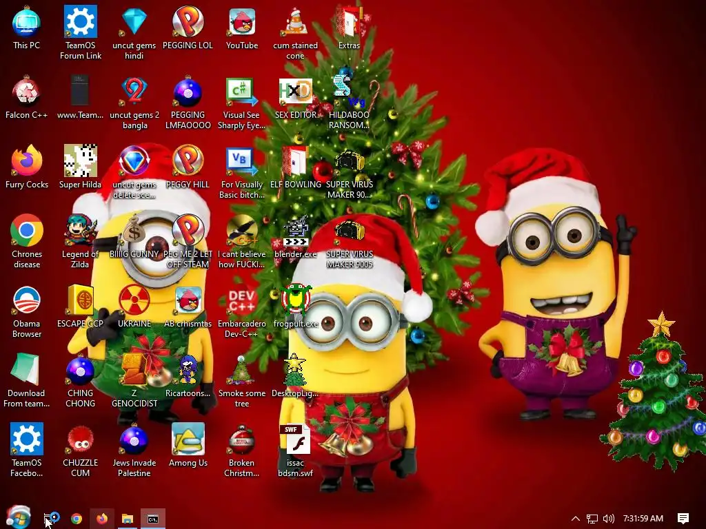Image resolution: width=706 pixels, height=529 pixels.
Task: Open the This PC desktop icon
Action: pos(27,28)
